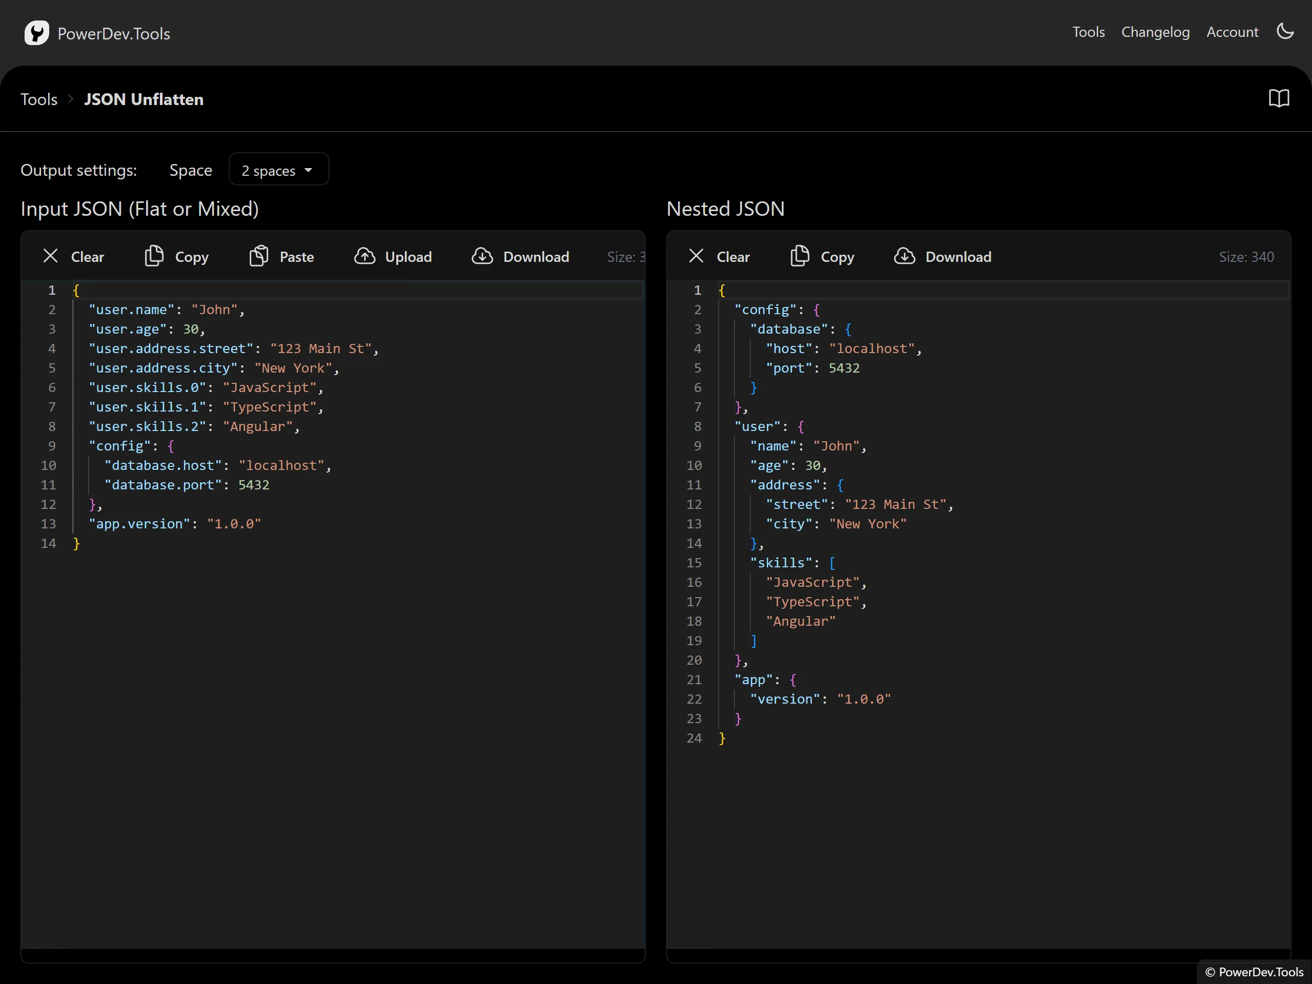Image resolution: width=1312 pixels, height=984 pixels.
Task: Click Download icon in the input panel
Action: click(x=482, y=256)
